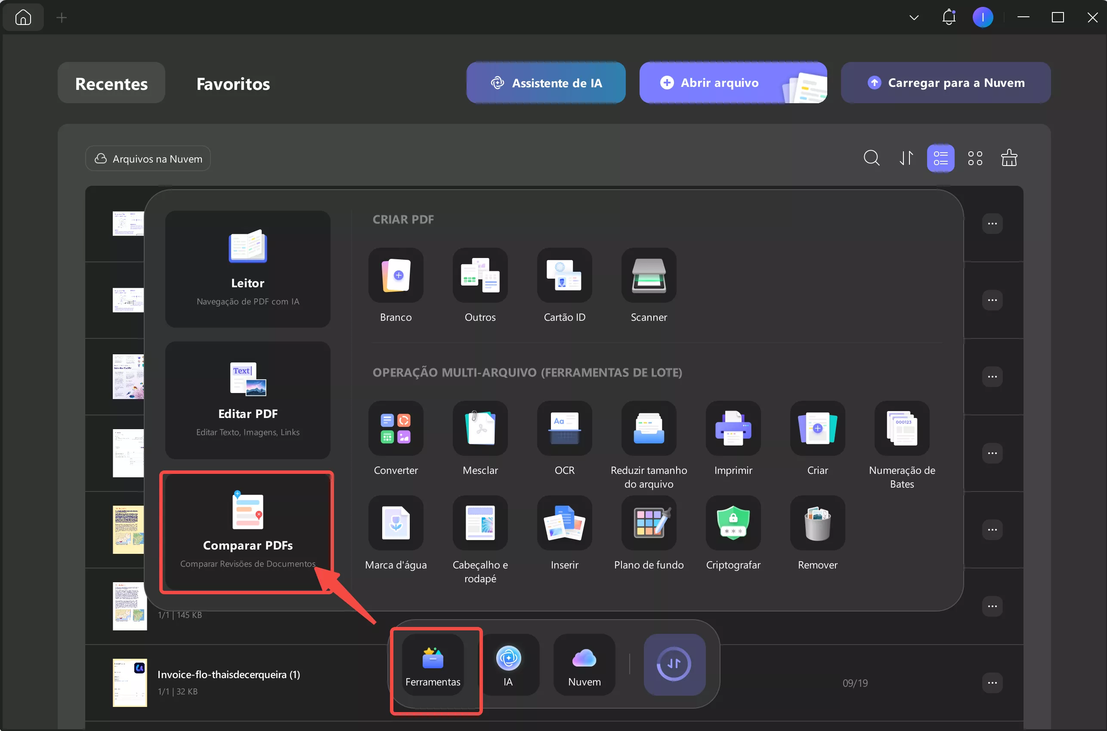Open more options for the first recent file
Screen dimensions: 1107x731
(x=993, y=224)
